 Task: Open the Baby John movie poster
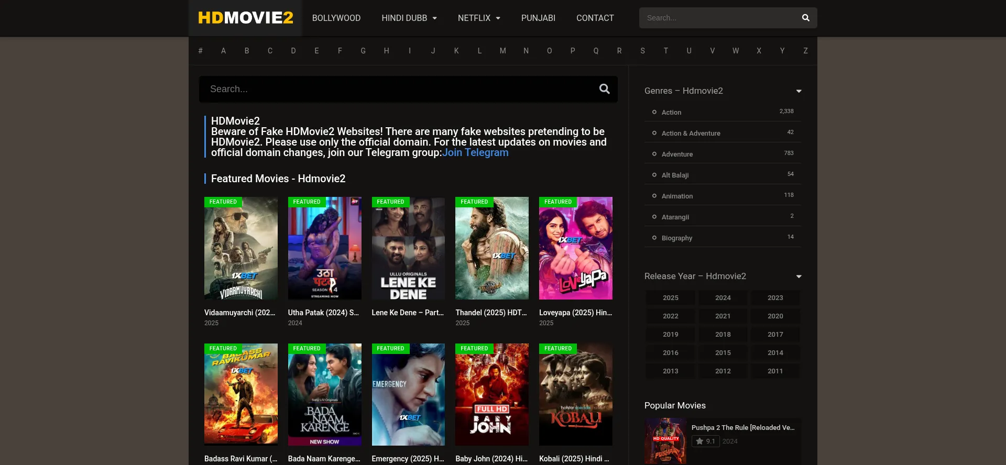(492, 394)
